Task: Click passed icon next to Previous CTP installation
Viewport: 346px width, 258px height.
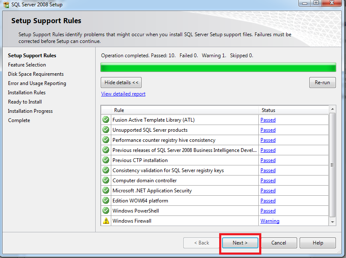Action: pyautogui.click(x=106, y=160)
